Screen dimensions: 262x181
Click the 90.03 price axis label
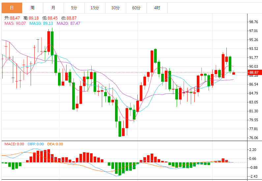254,66
